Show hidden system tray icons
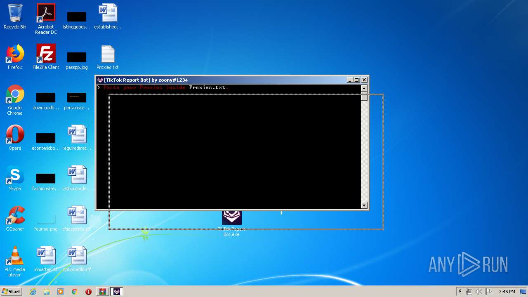Image resolution: width=528 pixels, height=297 pixels. [x=460, y=292]
